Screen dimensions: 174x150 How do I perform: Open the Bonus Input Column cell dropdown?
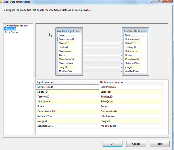click(x=67, y=106)
